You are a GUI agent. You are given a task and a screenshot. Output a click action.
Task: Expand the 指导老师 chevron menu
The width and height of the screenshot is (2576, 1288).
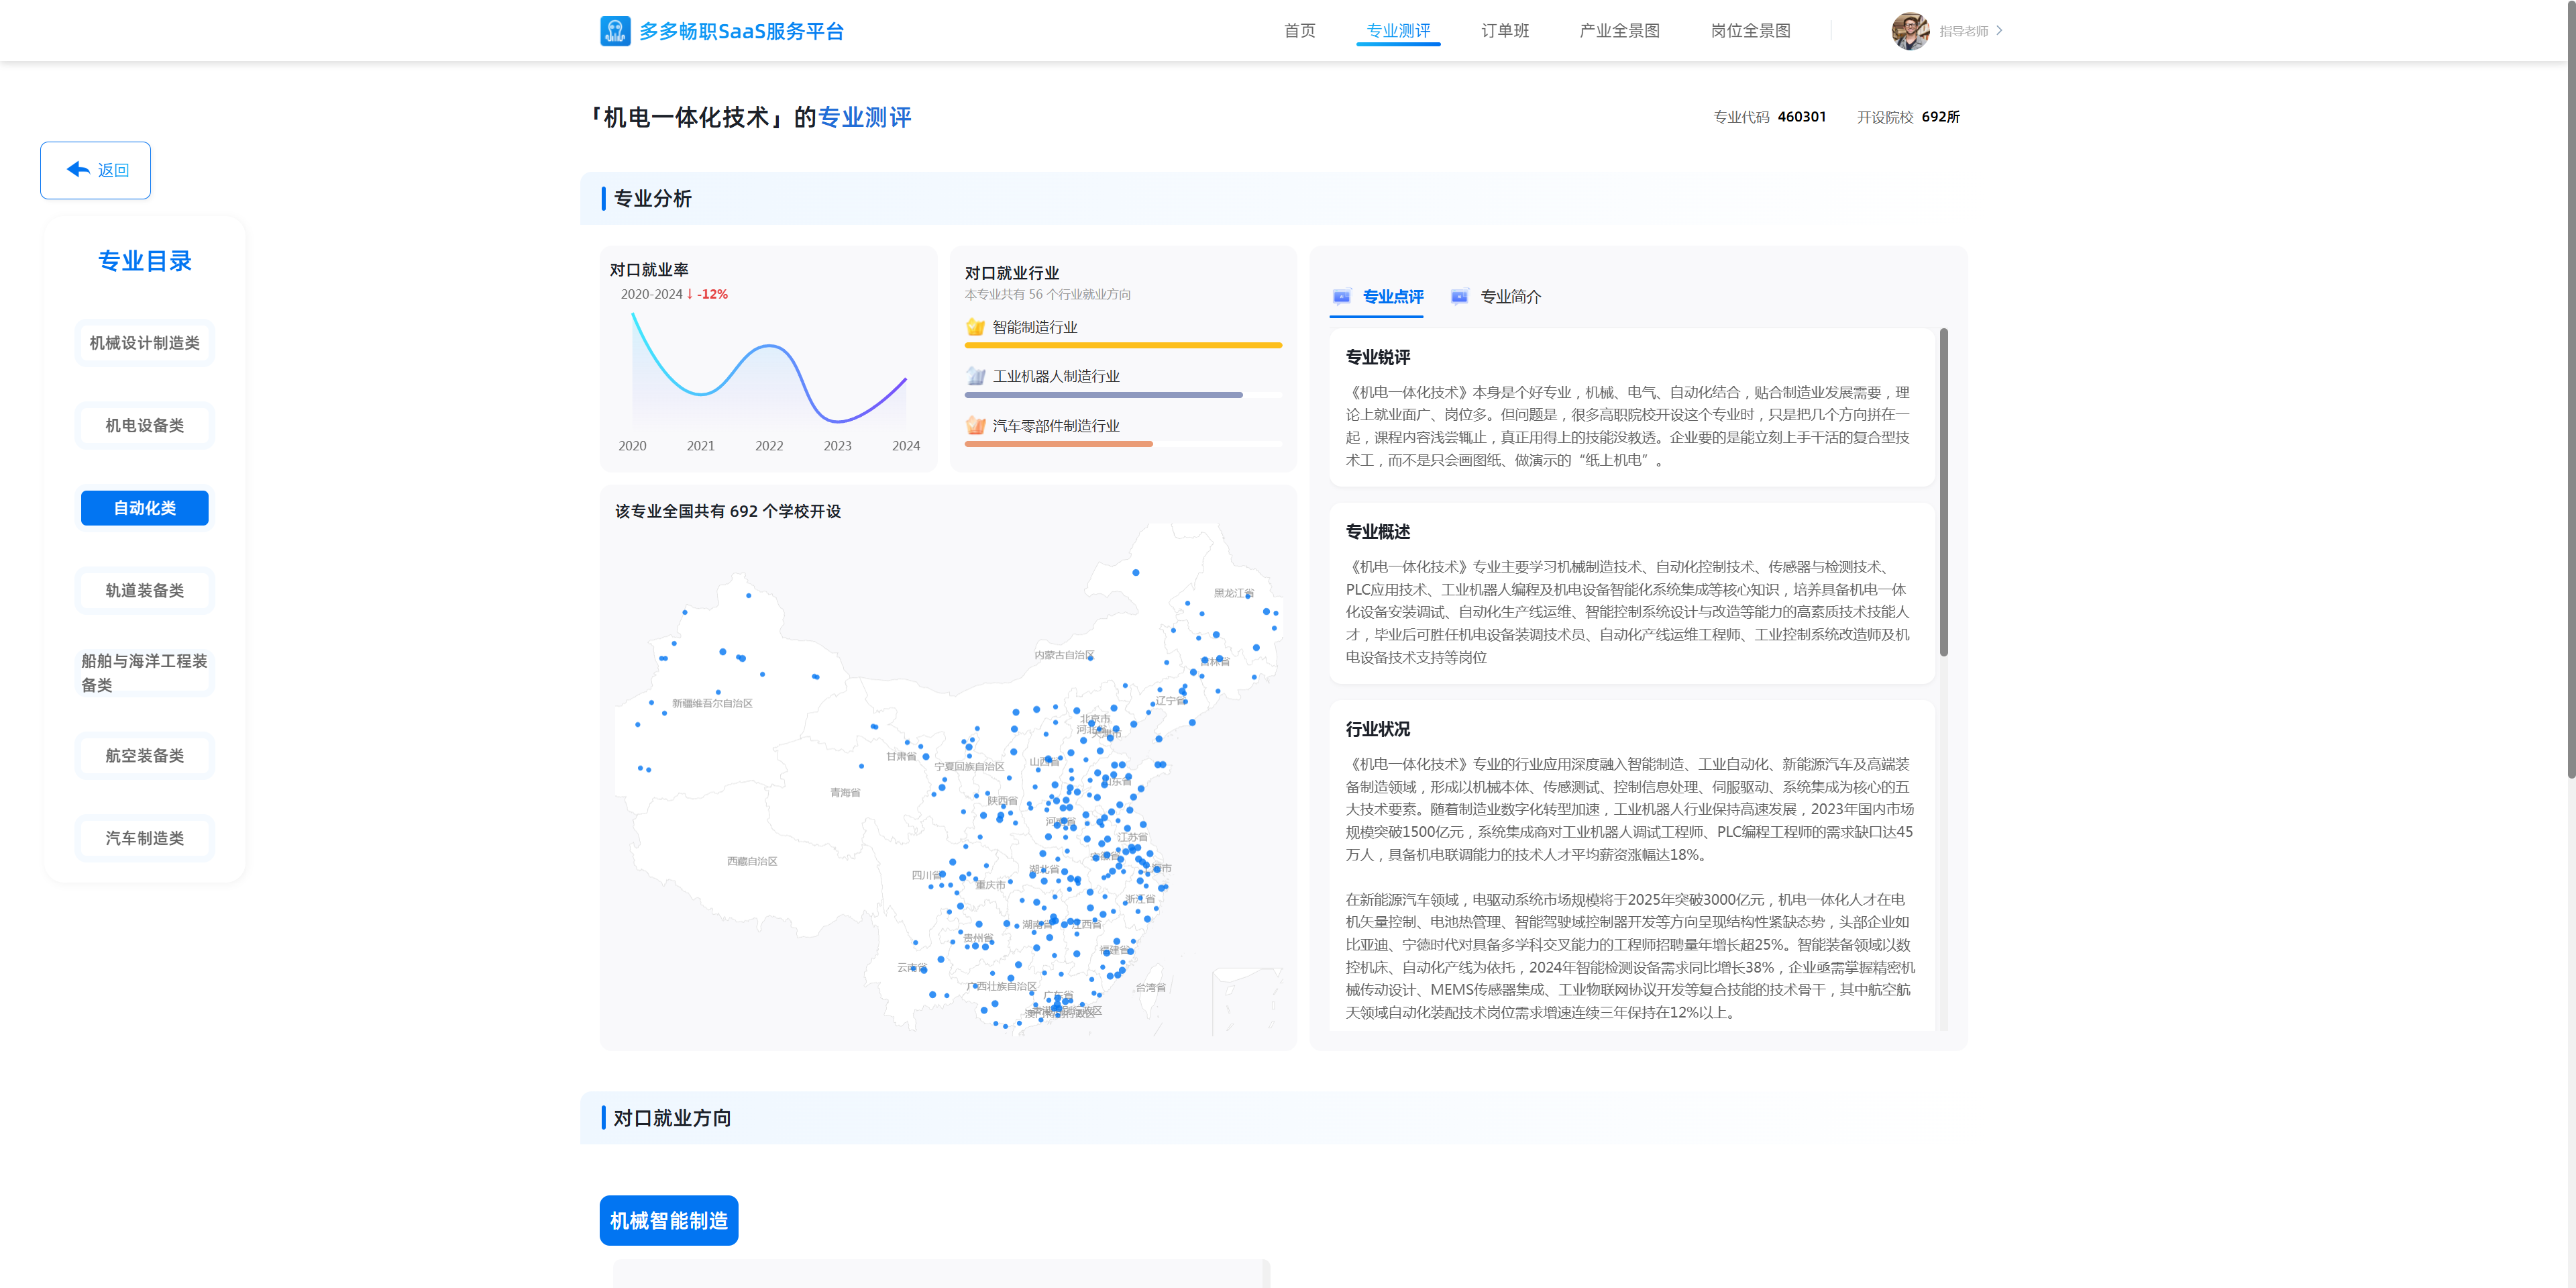click(2000, 30)
